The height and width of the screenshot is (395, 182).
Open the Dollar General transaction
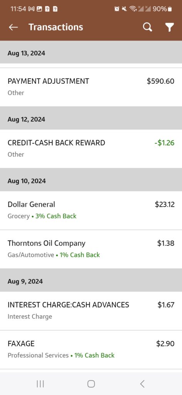point(91,210)
